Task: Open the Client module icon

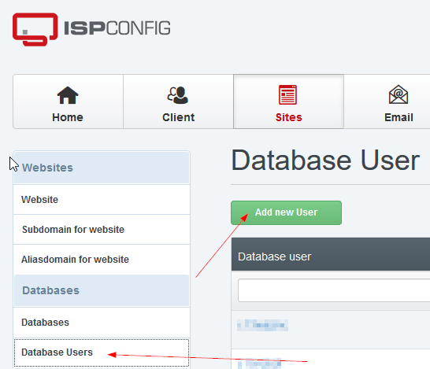Action: [x=178, y=95]
